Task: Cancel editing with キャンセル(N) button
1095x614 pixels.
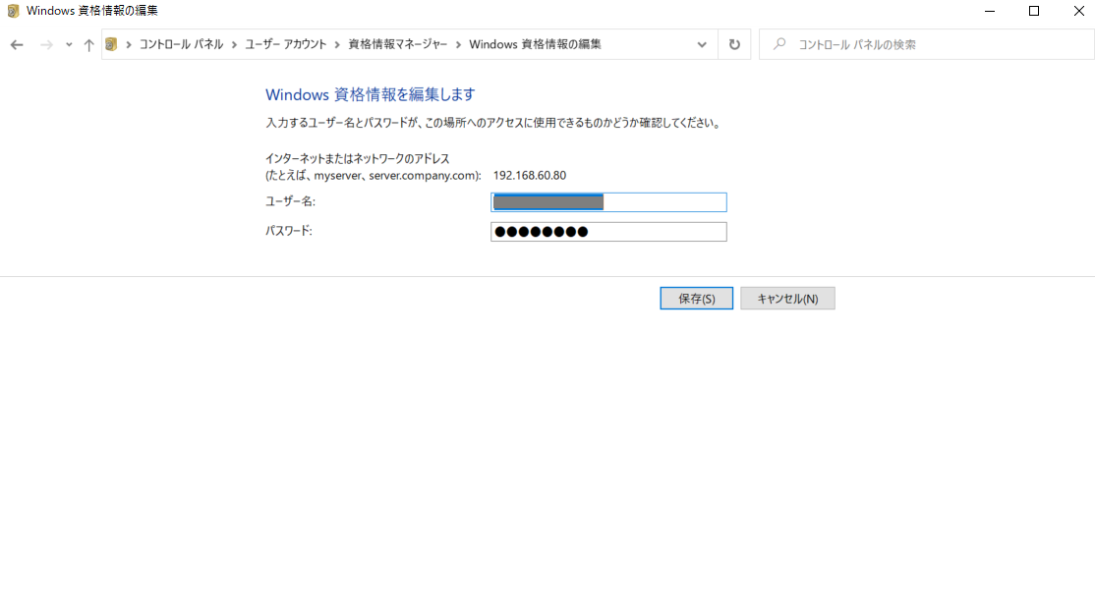Action: (787, 299)
